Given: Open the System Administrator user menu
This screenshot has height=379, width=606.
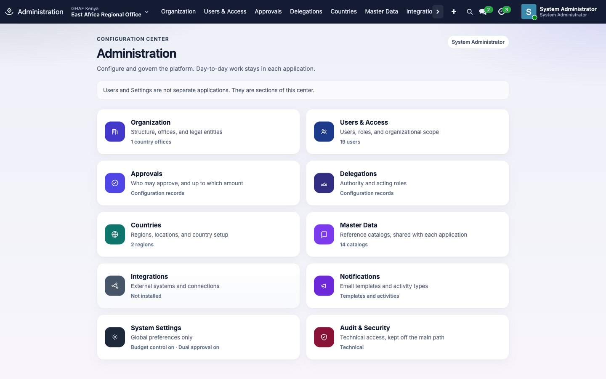Looking at the screenshot, I should [559, 12].
